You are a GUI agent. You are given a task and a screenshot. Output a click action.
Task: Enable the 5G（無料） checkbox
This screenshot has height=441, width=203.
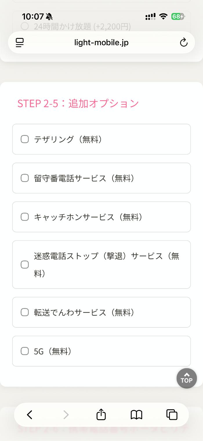pos(25,351)
